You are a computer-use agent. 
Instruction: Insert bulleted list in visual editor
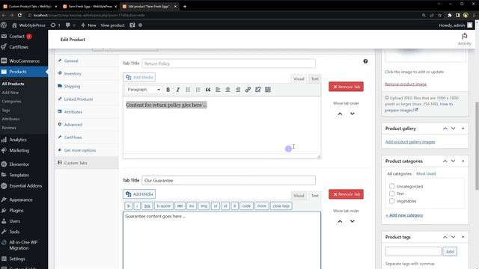click(188, 90)
